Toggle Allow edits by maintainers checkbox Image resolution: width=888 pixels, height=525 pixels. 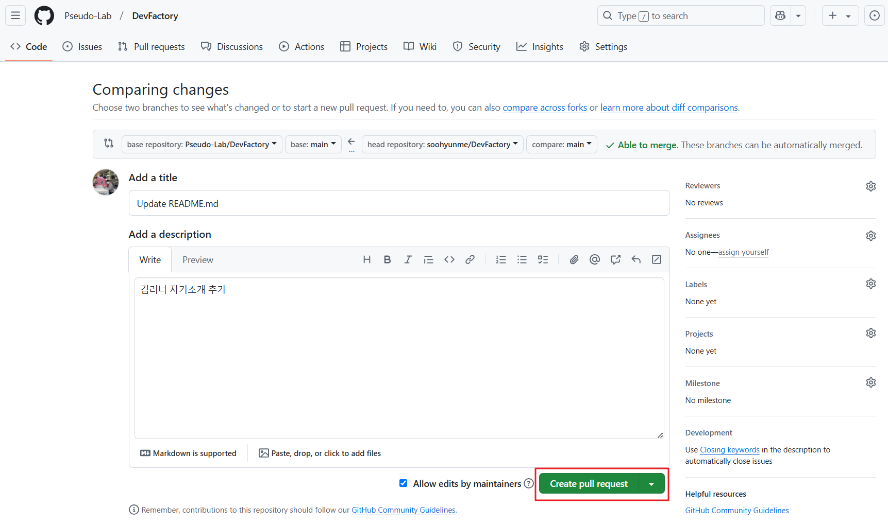[x=403, y=483]
